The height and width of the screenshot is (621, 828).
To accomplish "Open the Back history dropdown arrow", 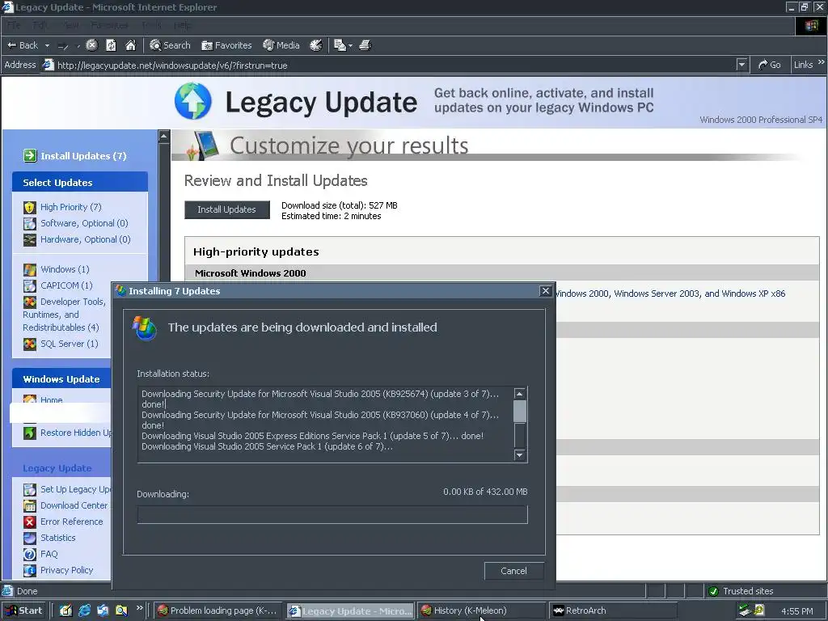I will (47, 45).
